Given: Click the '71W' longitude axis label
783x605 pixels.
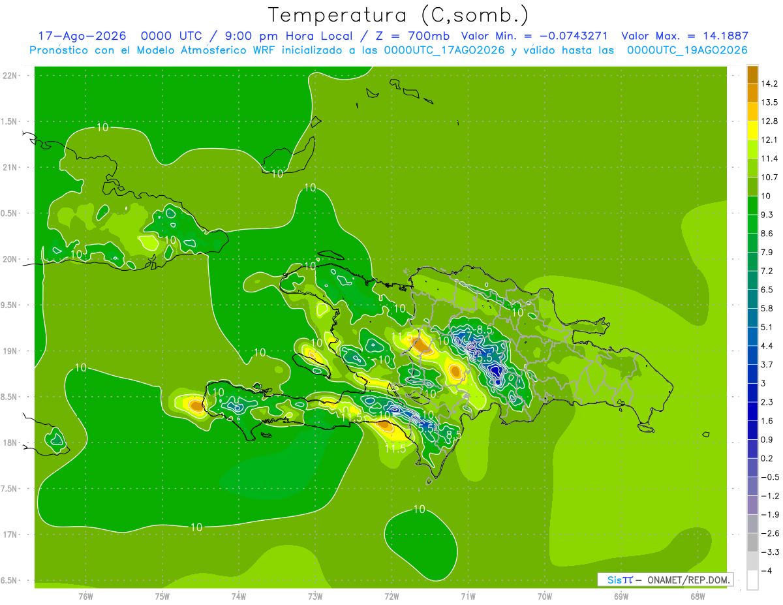Looking at the screenshot, I should coord(468,596).
